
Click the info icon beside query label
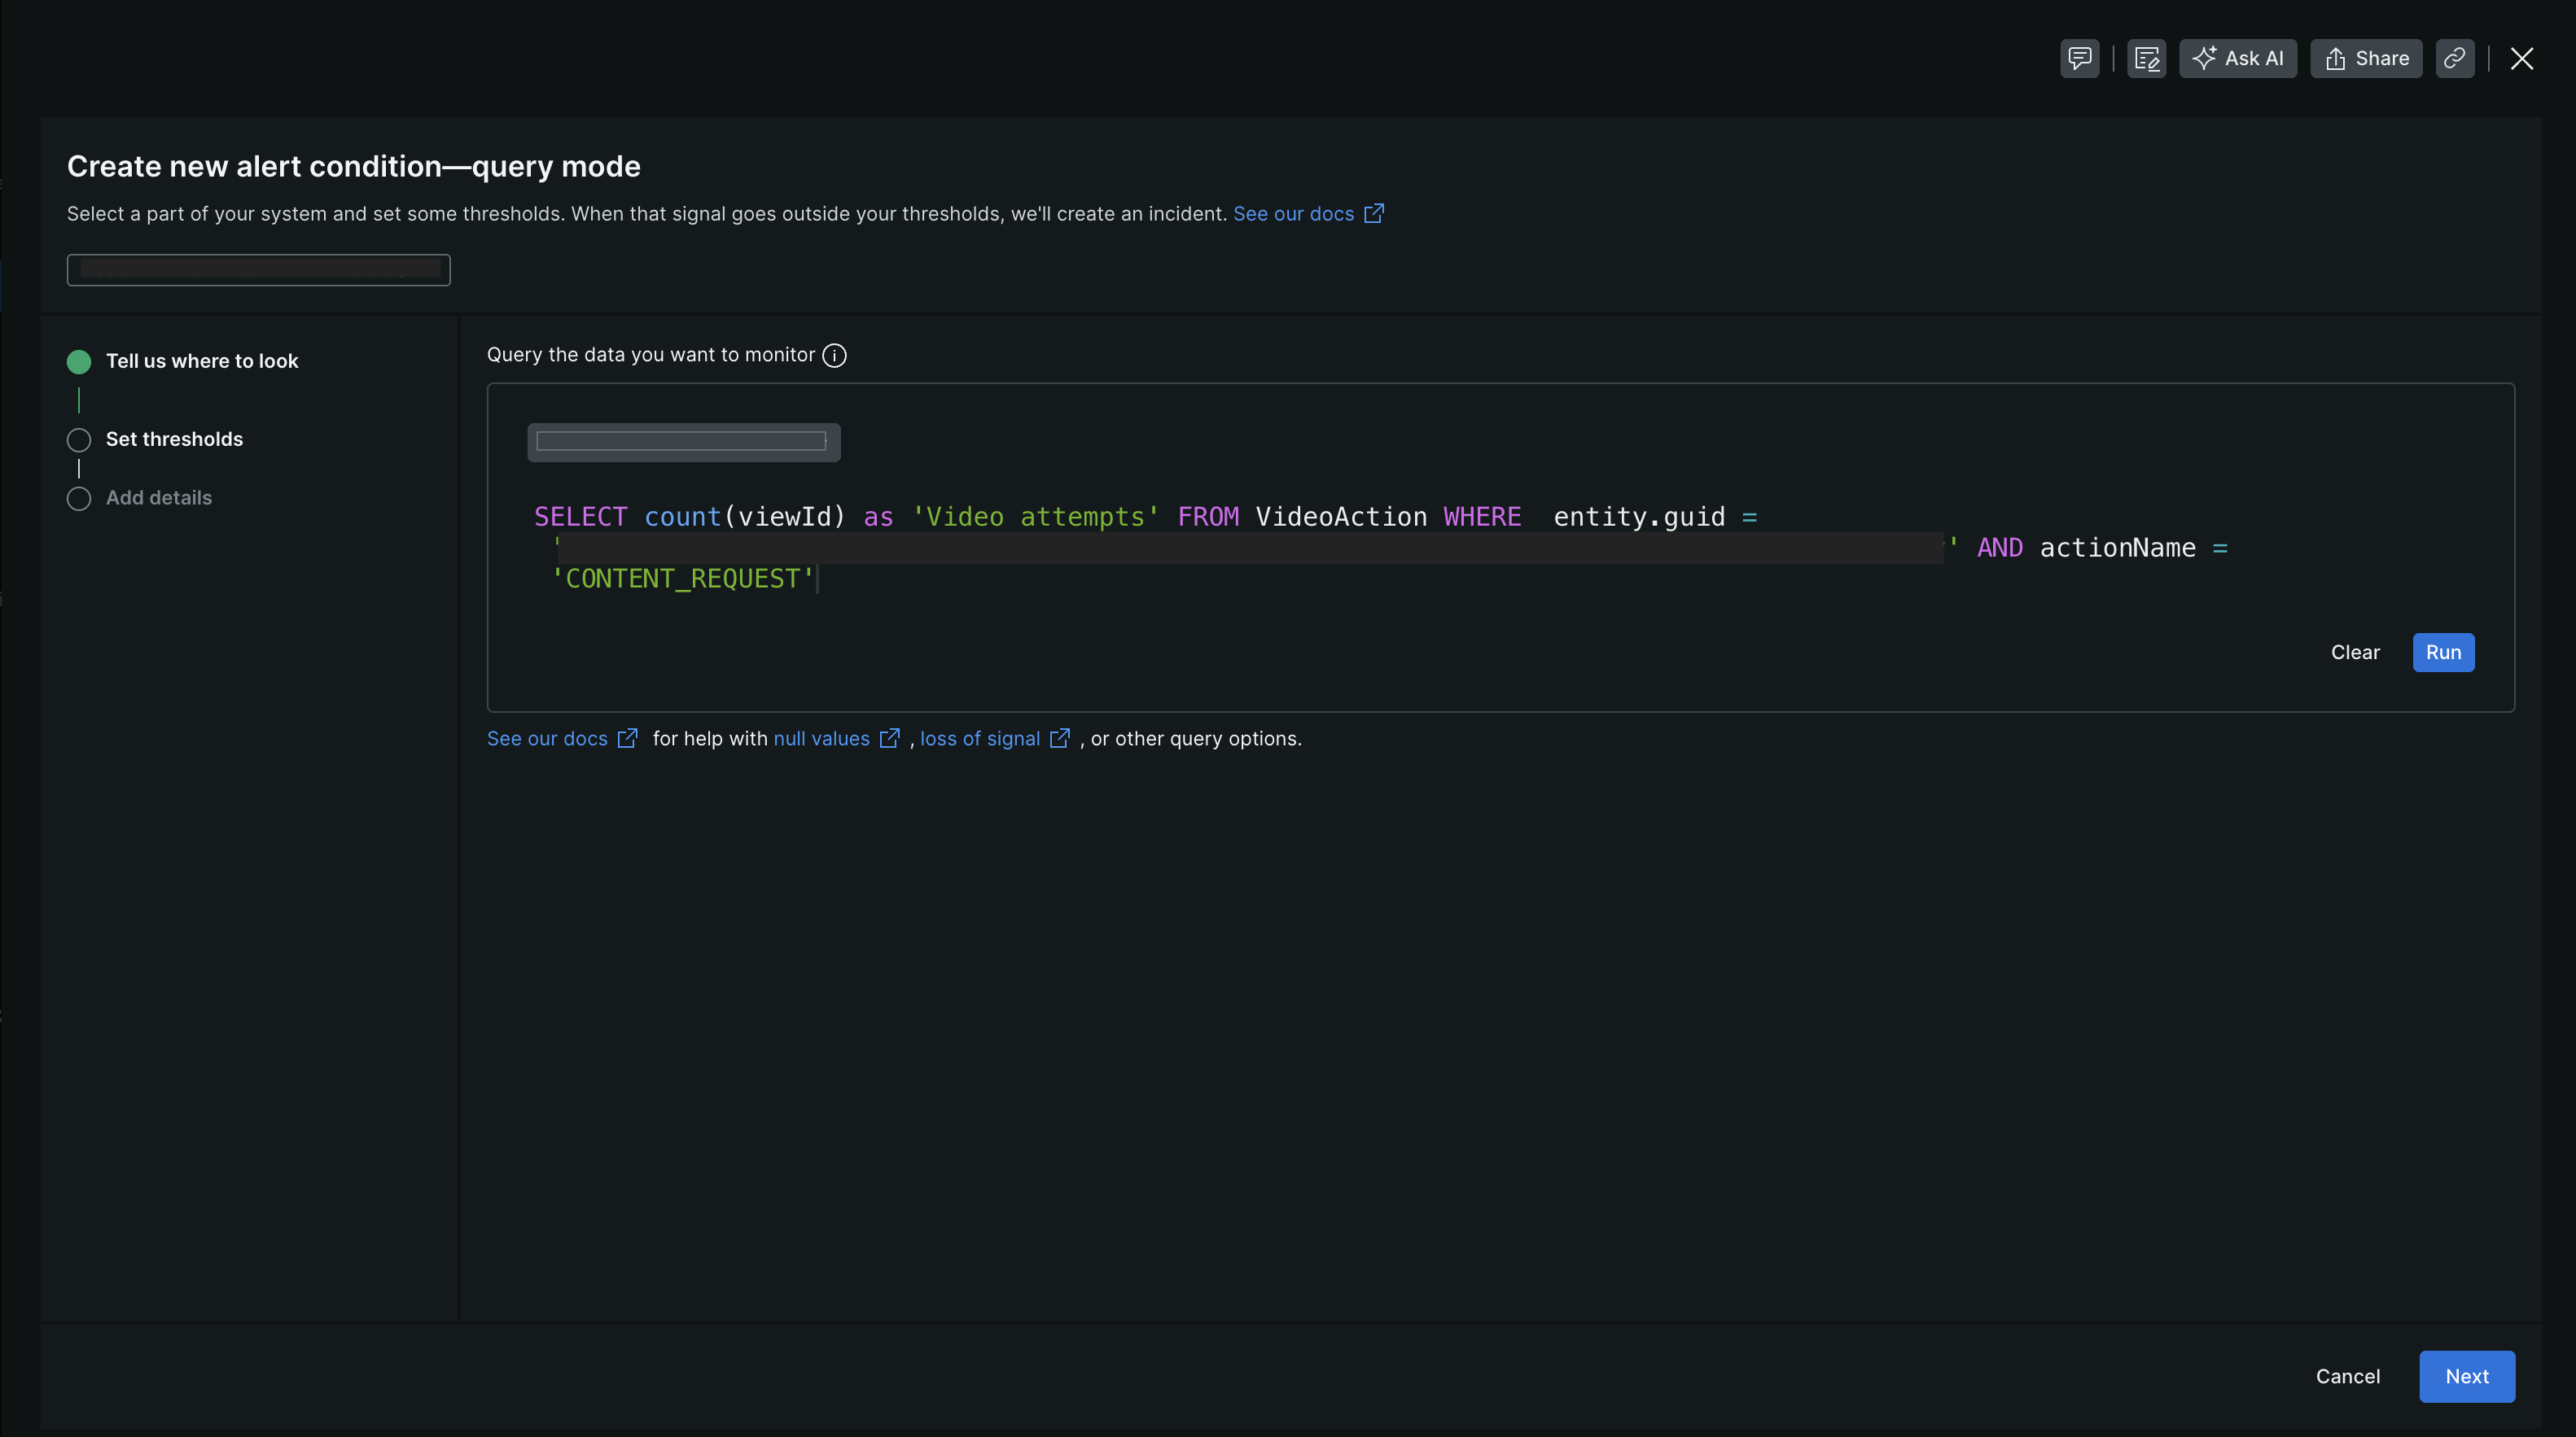point(834,355)
